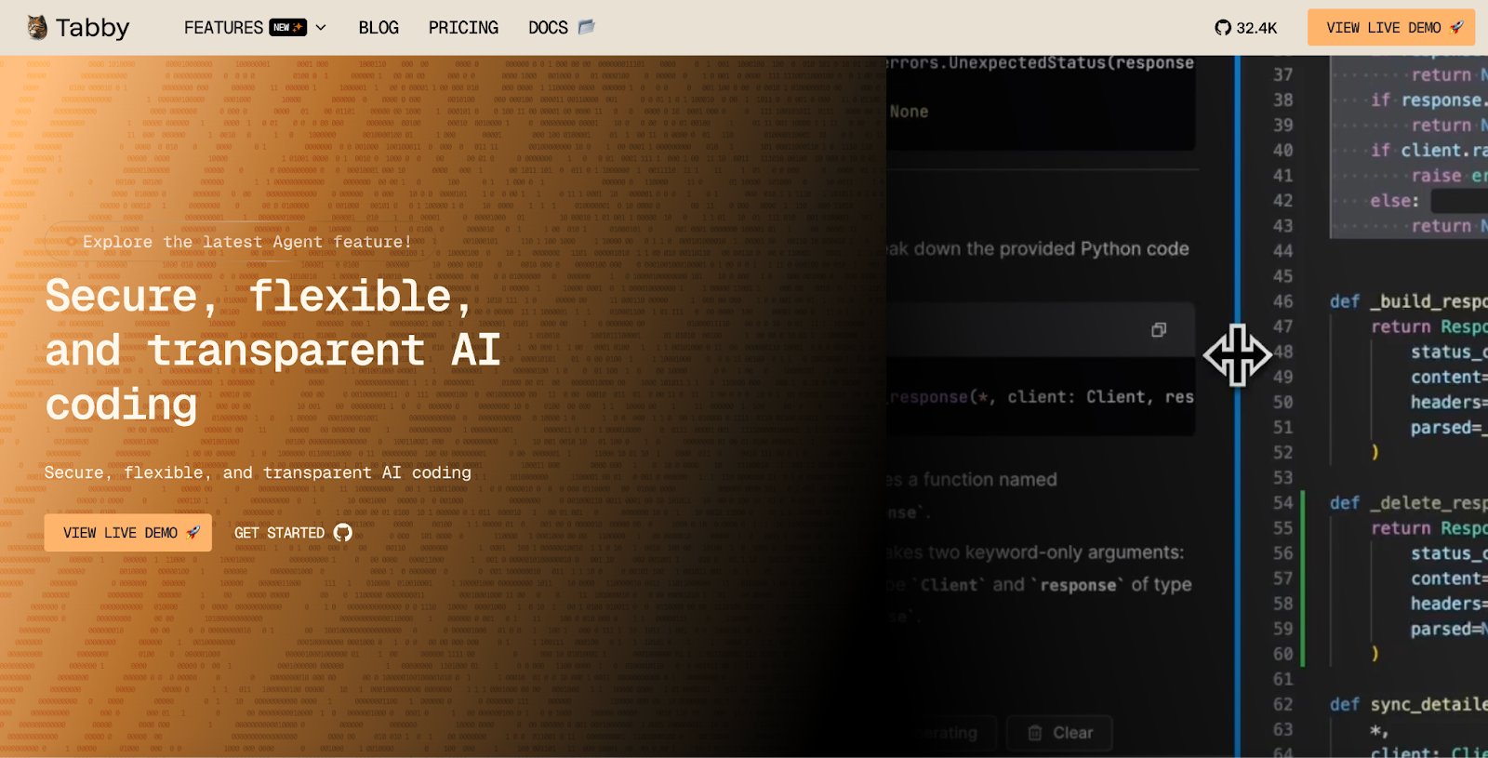Open the PRICING page

pos(463,28)
